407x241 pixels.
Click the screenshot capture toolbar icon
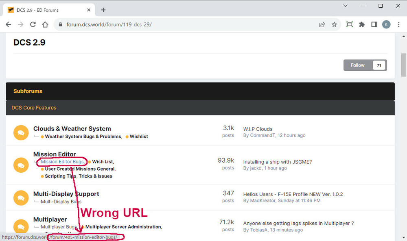pos(349,25)
